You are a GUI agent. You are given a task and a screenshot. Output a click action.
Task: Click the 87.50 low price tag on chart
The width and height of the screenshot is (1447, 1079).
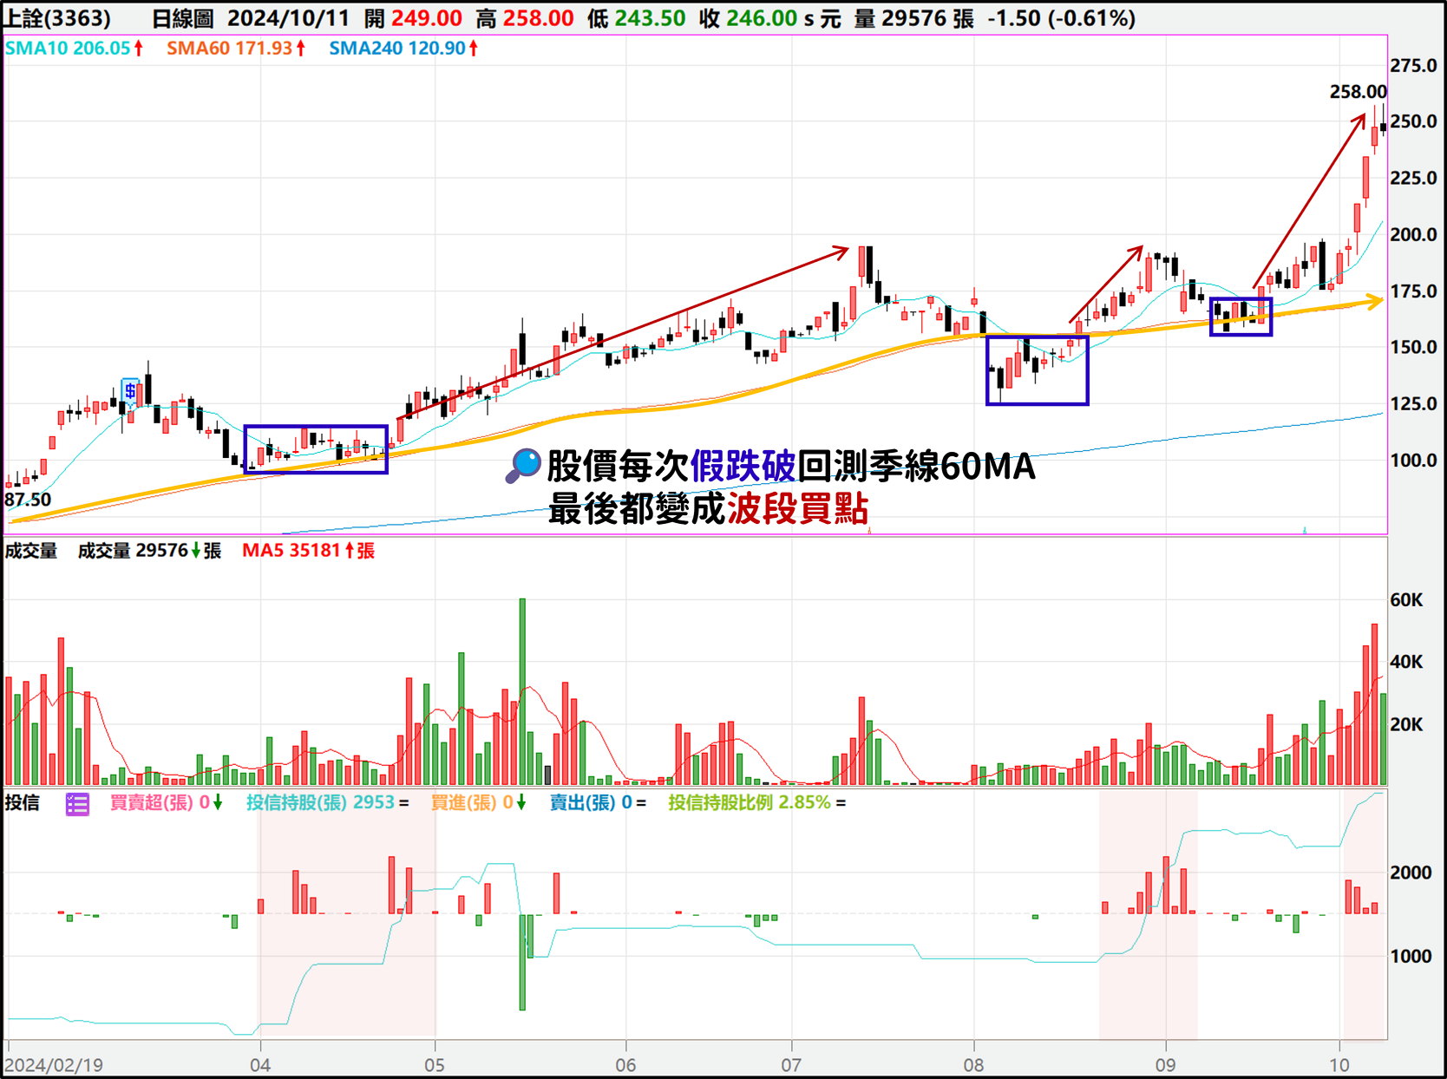(x=28, y=500)
